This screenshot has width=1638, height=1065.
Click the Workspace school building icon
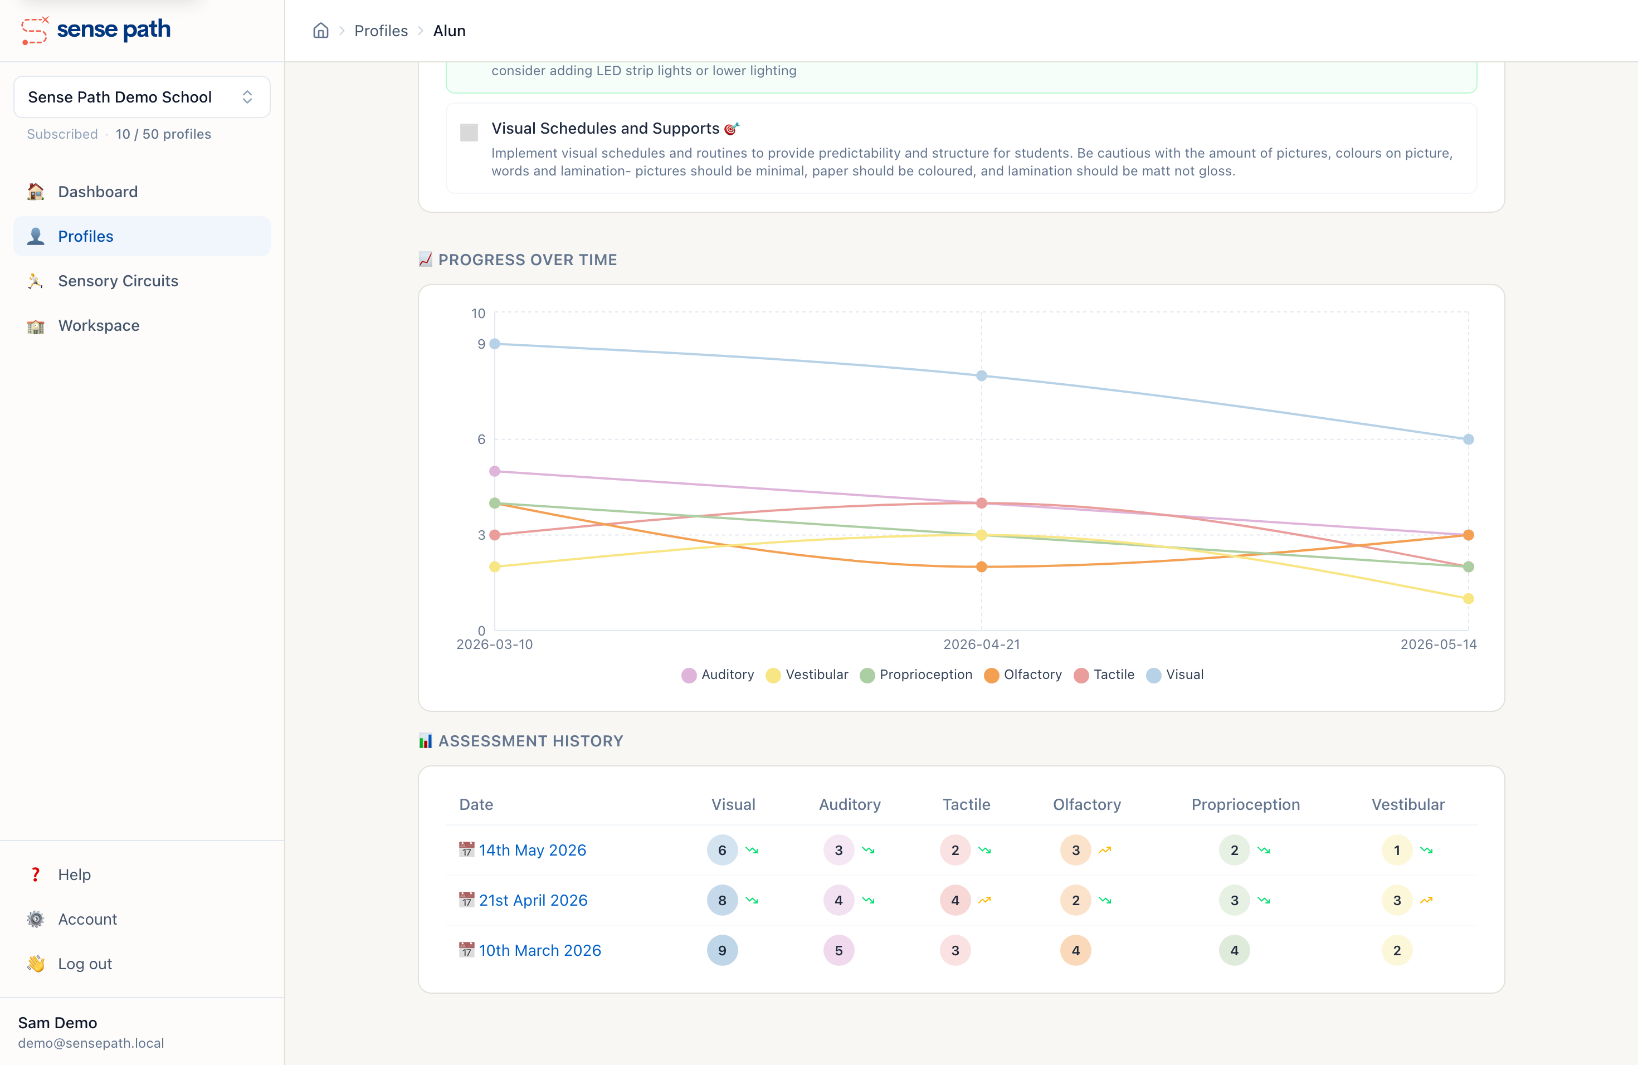pos(36,326)
